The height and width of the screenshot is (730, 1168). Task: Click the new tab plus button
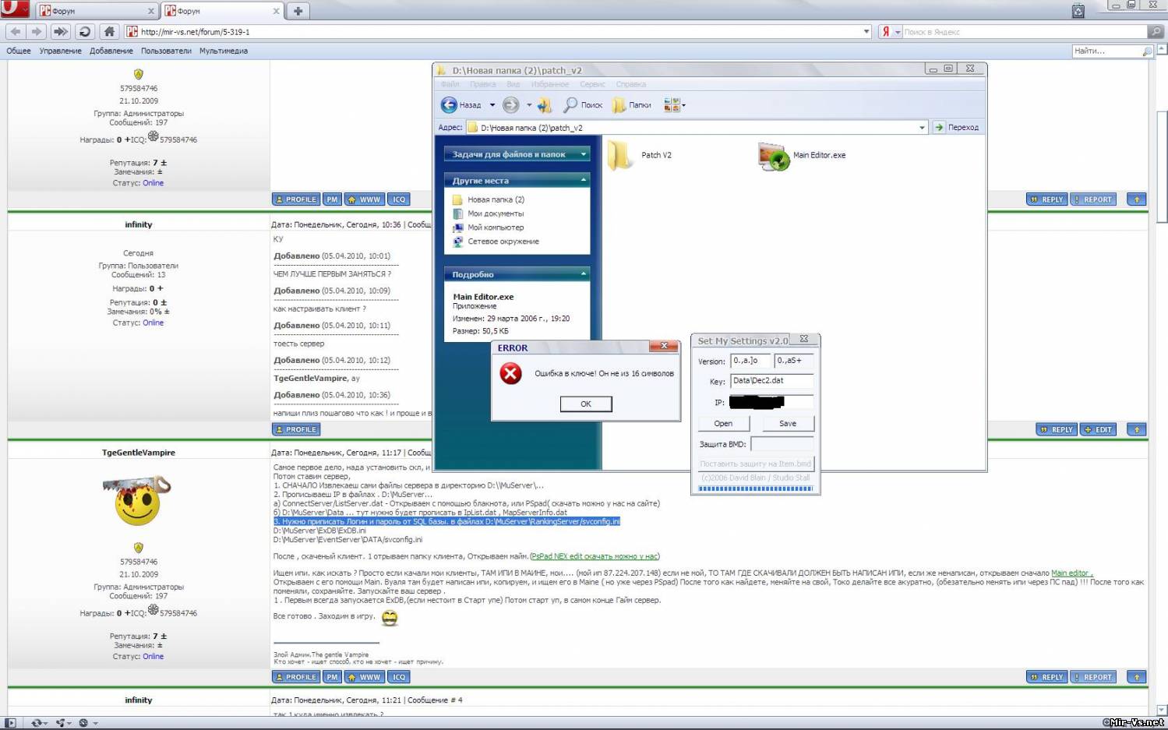[x=298, y=11]
